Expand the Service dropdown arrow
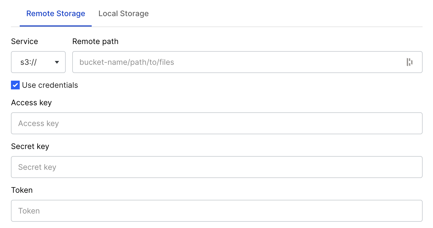Viewport: 433px width, 228px height. [x=57, y=62]
